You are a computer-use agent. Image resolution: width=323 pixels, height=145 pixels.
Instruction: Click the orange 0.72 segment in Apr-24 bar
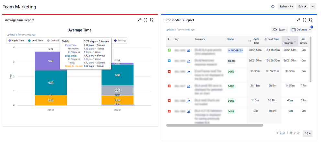[51, 100]
